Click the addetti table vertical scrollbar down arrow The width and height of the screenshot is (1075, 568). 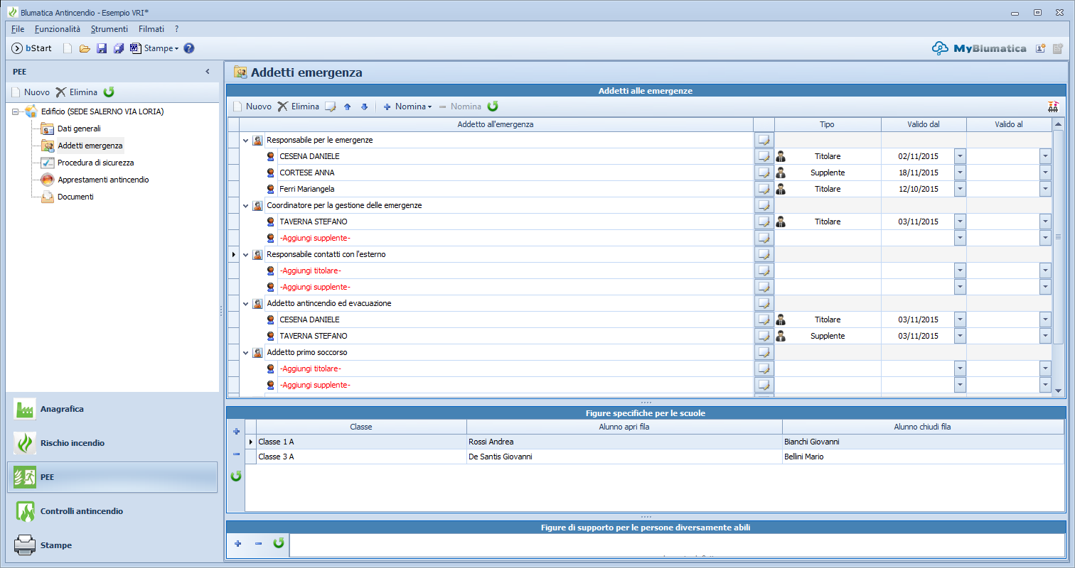(x=1058, y=390)
